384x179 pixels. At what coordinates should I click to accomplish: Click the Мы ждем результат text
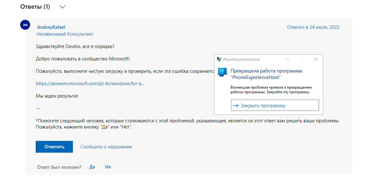coord(57,96)
